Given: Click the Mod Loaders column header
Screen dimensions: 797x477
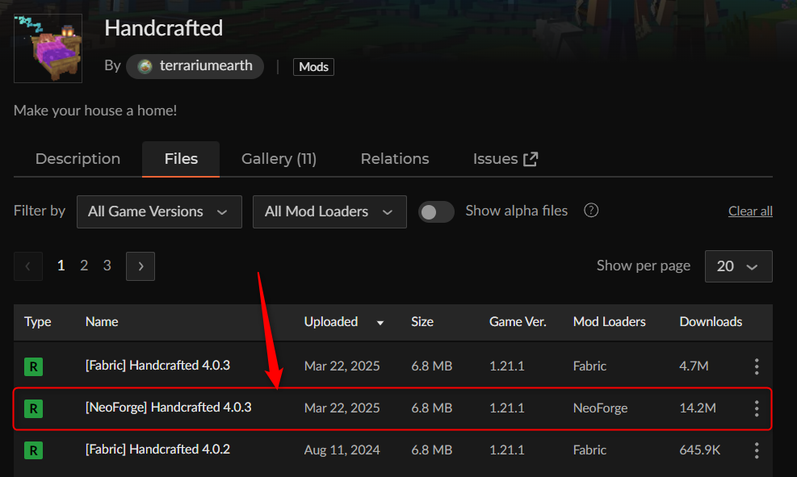Looking at the screenshot, I should [x=609, y=322].
